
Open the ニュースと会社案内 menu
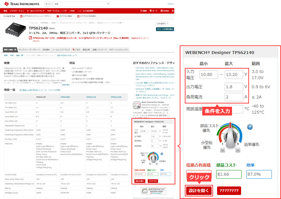point(85,11)
